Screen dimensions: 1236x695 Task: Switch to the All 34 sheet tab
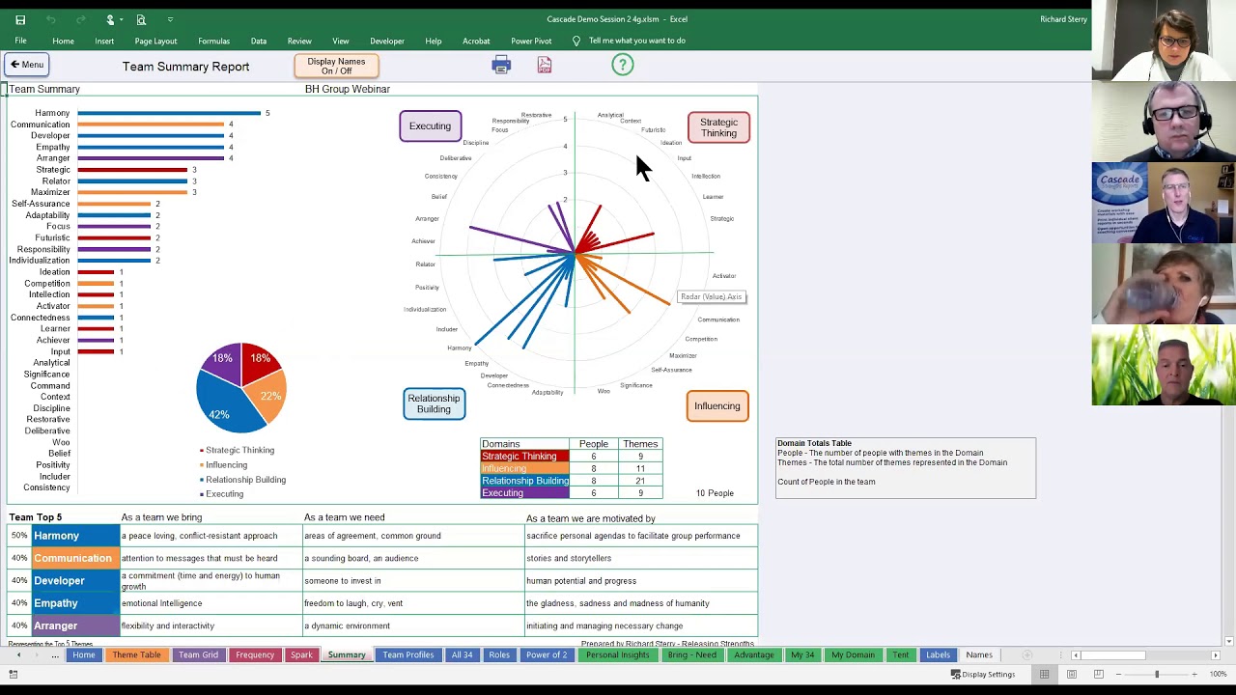(x=462, y=654)
